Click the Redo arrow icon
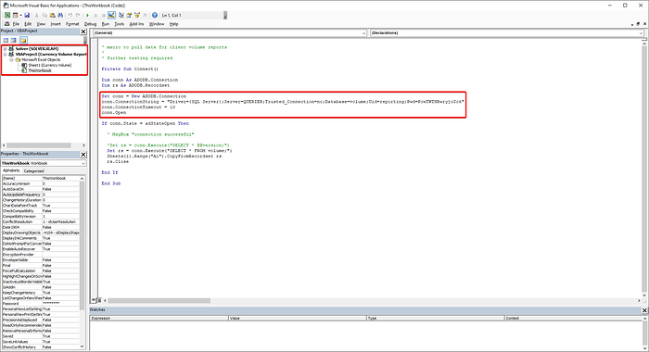 78,16
